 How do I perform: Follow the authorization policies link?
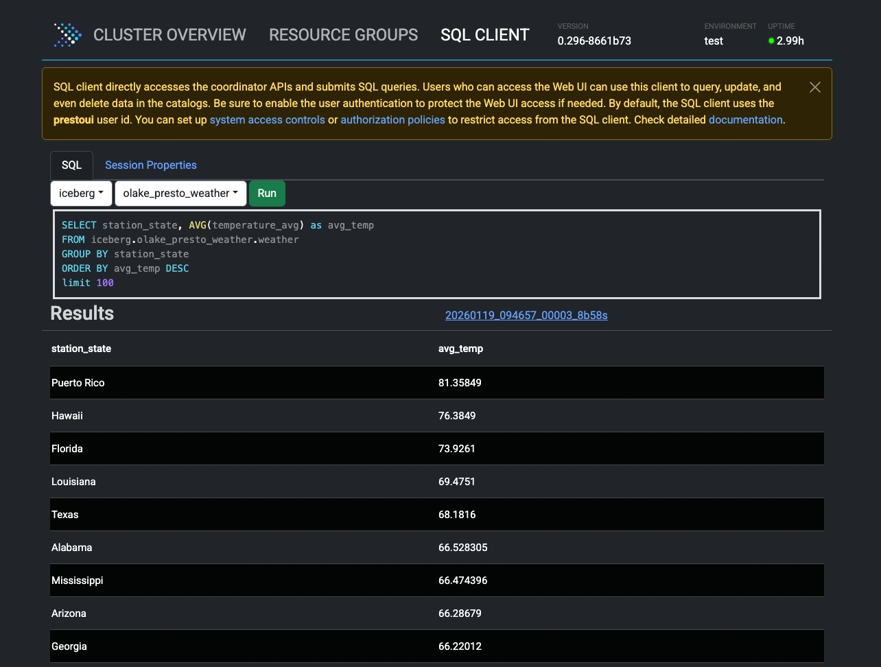click(392, 120)
